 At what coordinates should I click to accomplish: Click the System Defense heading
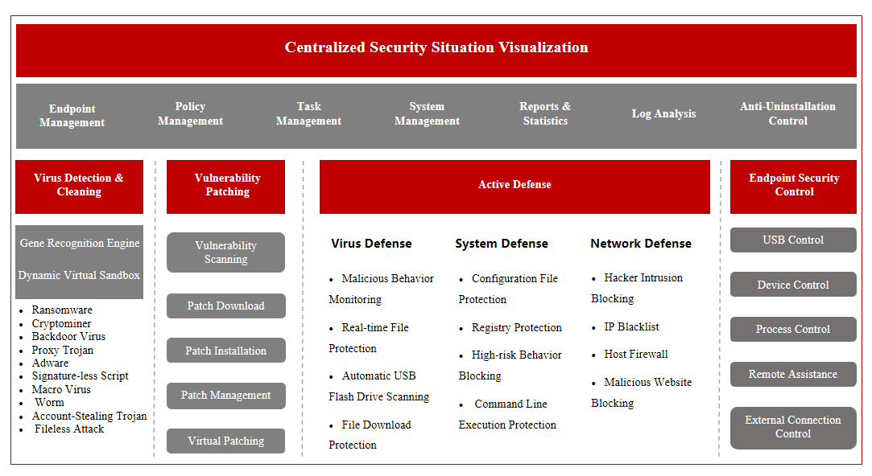point(502,244)
